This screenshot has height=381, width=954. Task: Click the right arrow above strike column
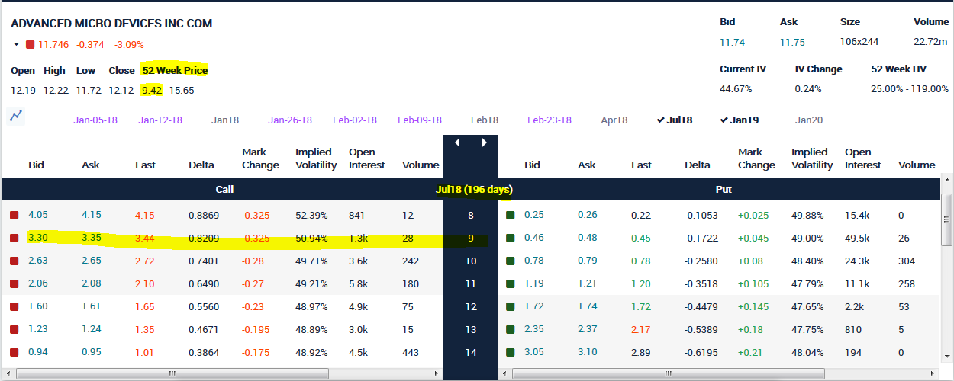[484, 142]
